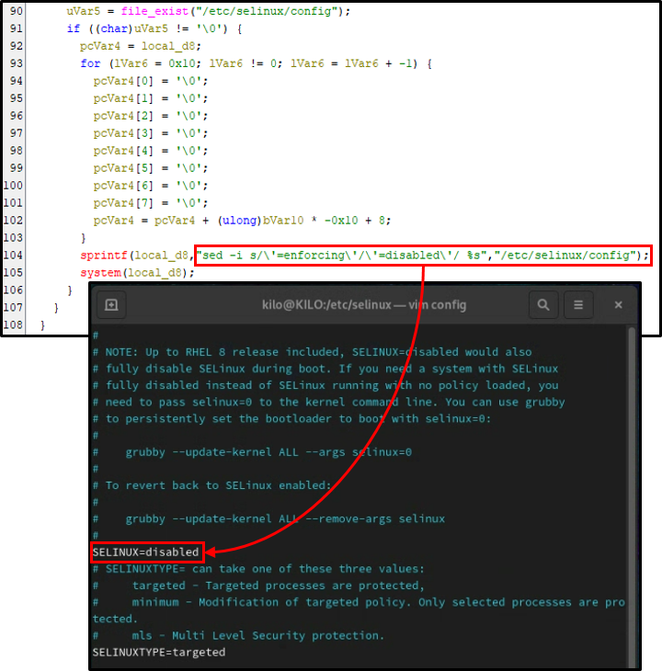Click the file_exist call on line 90
Viewport: 662px width, 671px height.
click(x=235, y=11)
